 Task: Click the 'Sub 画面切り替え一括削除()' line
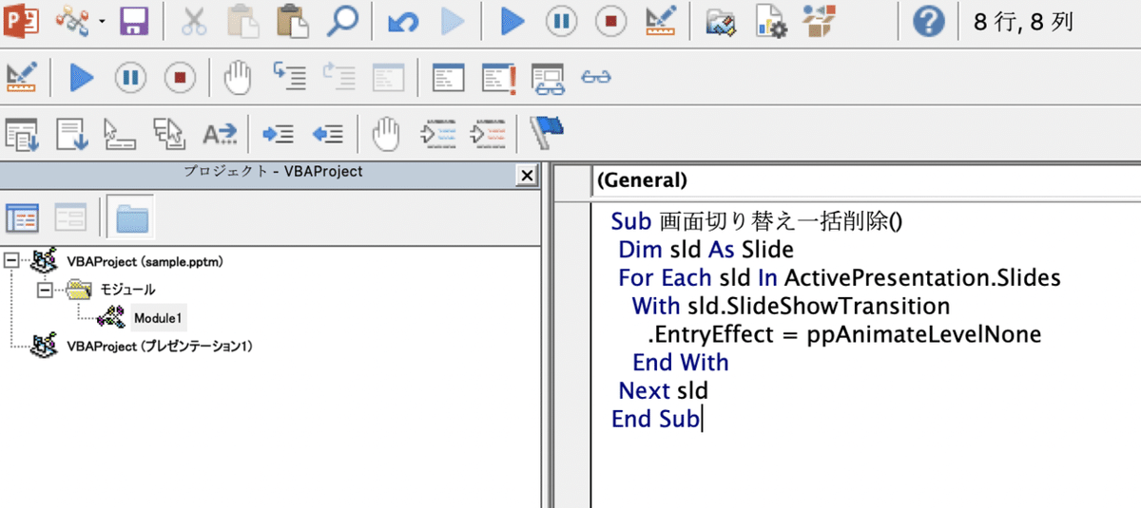pos(756,221)
